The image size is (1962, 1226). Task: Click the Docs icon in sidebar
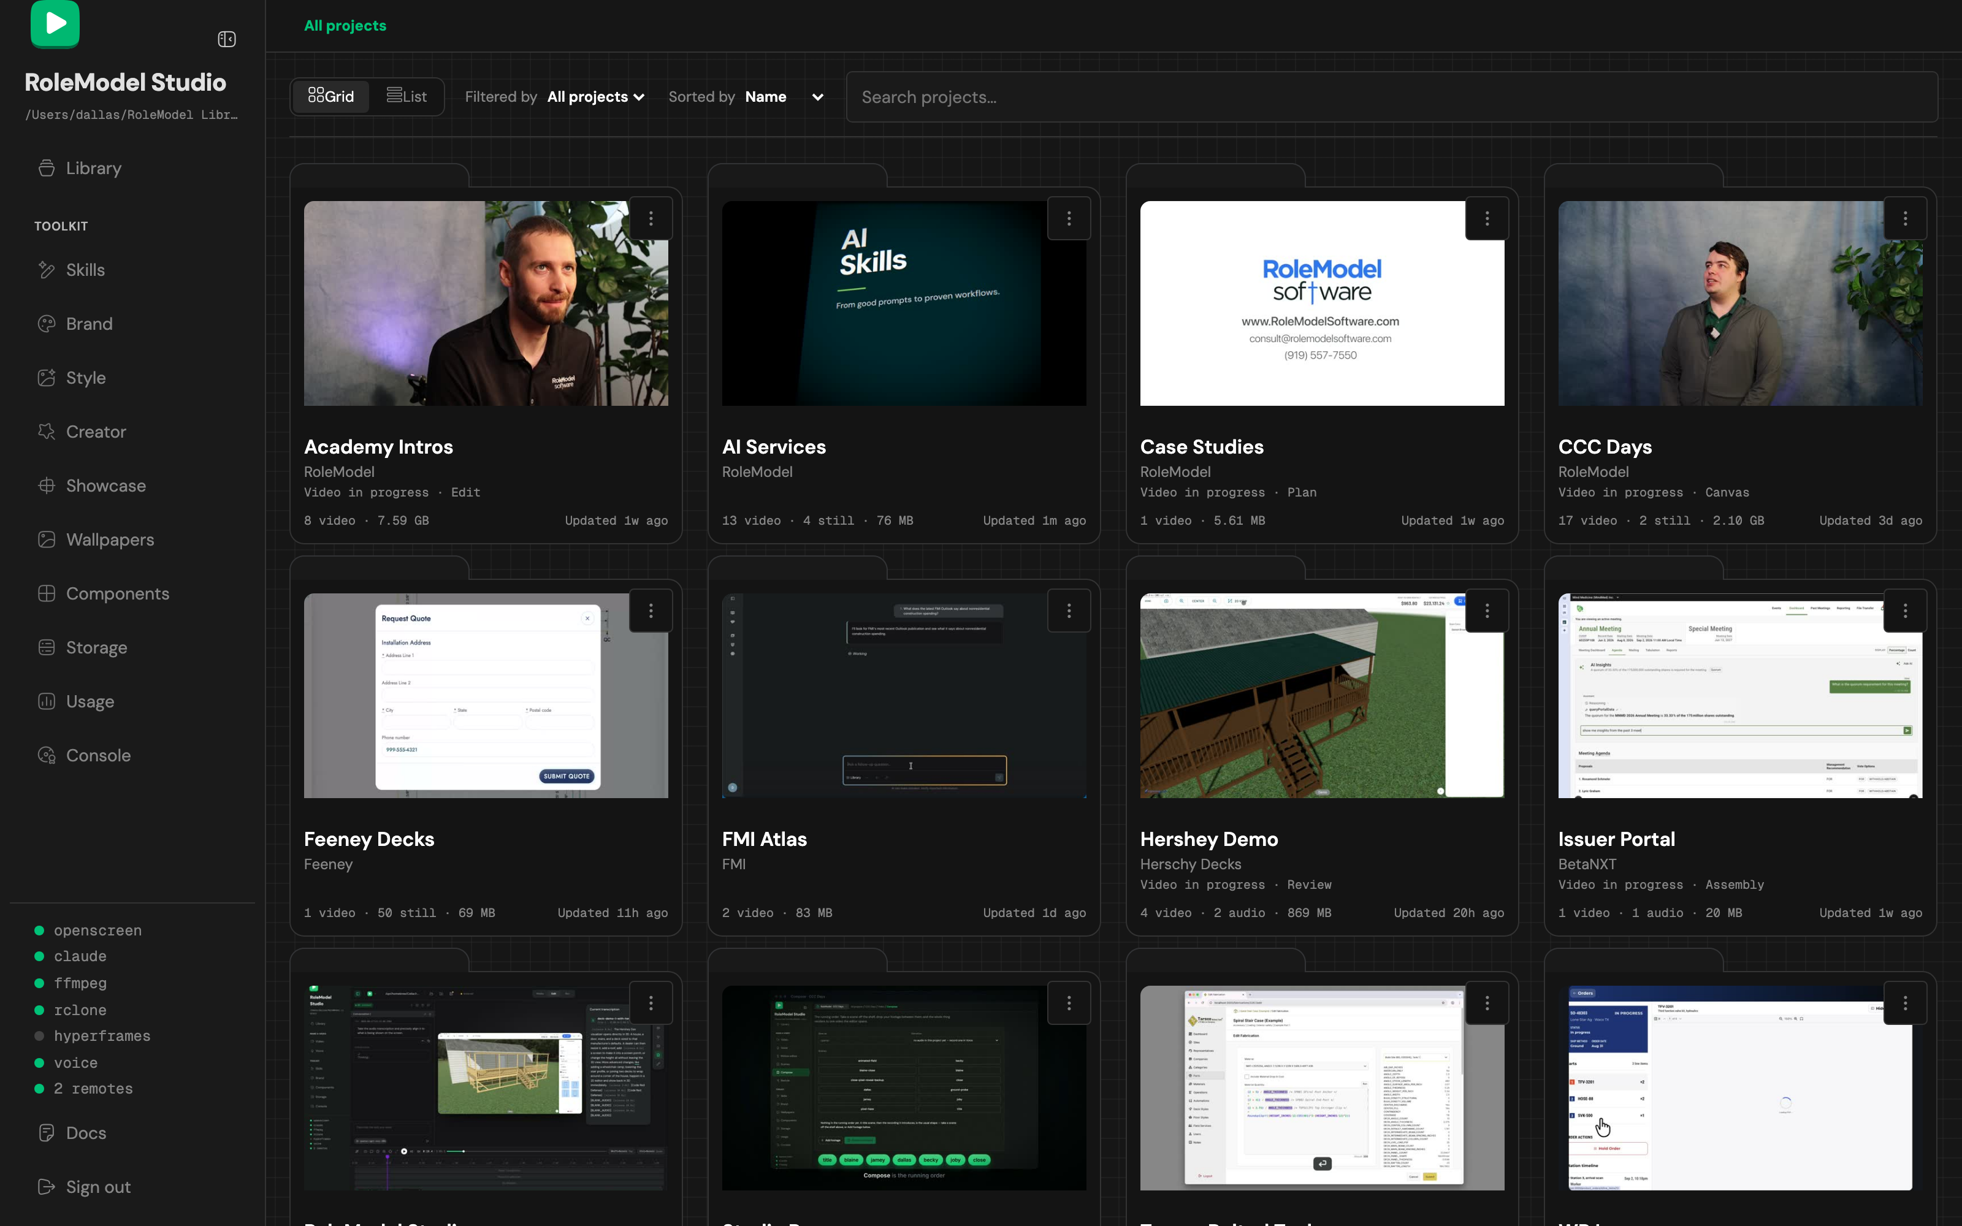point(47,1133)
